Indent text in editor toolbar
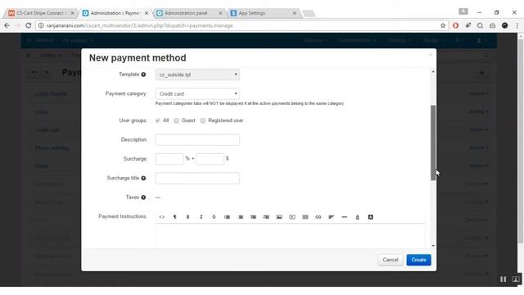 [x=266, y=217]
